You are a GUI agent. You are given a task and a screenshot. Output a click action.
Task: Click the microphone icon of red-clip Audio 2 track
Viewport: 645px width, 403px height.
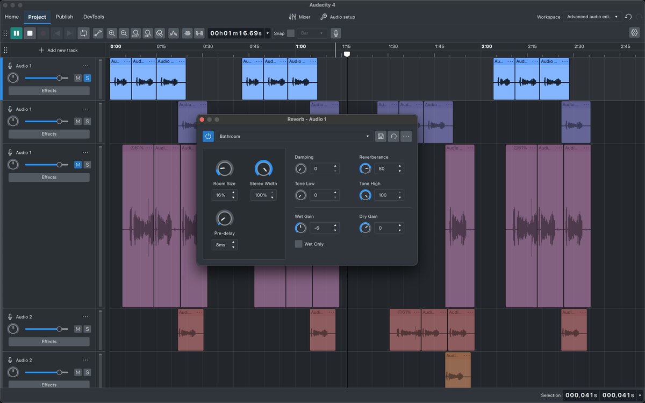(x=10, y=317)
